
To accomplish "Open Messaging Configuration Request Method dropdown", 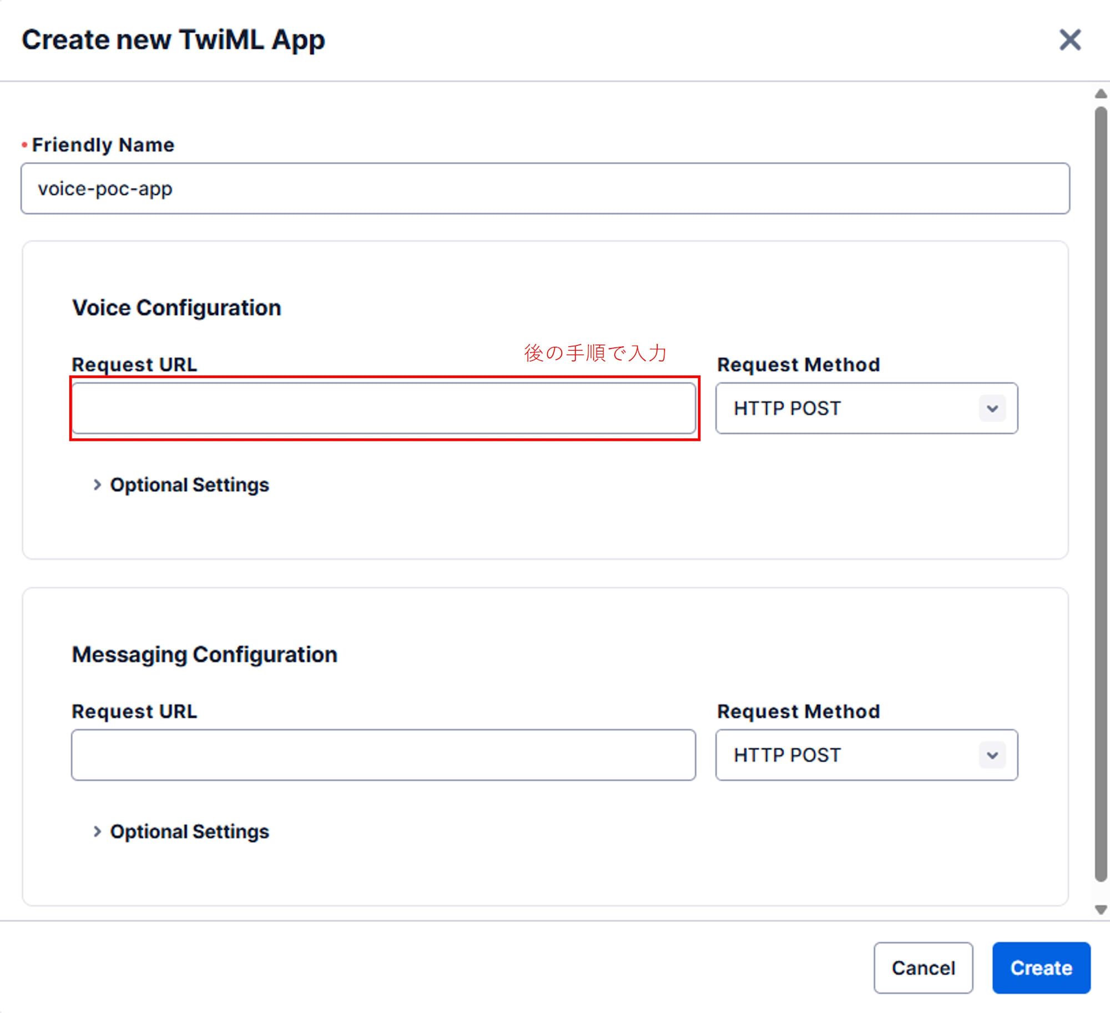I will click(866, 755).
